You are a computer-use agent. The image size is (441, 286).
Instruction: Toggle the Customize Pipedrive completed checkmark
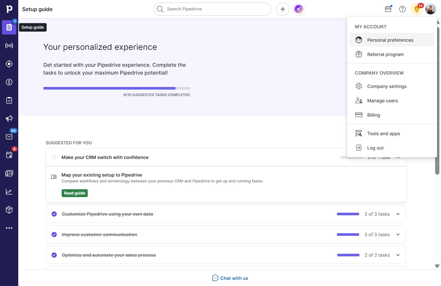(54, 214)
